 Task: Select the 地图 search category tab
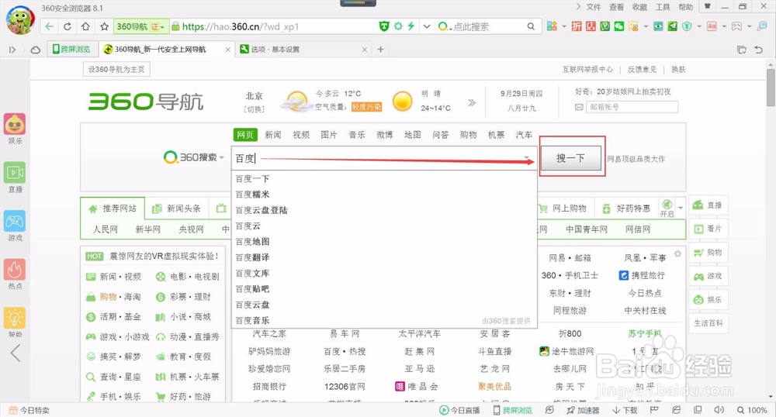point(412,135)
